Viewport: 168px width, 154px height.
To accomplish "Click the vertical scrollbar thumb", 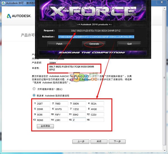I will tap(164, 78).
